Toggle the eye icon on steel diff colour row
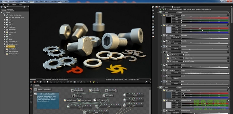This screenshot has height=114, width=233. point(228,90)
